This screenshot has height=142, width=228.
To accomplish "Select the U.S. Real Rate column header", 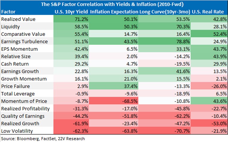I will click(208, 12).
